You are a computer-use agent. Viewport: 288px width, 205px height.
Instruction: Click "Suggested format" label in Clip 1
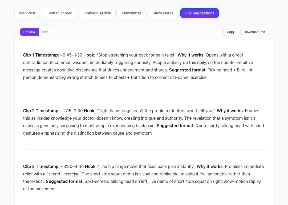187,70
